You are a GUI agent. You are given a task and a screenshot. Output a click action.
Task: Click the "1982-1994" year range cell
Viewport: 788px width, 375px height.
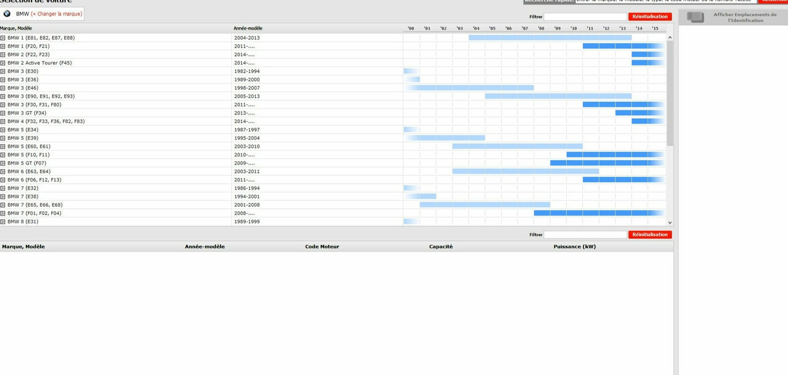pos(247,71)
